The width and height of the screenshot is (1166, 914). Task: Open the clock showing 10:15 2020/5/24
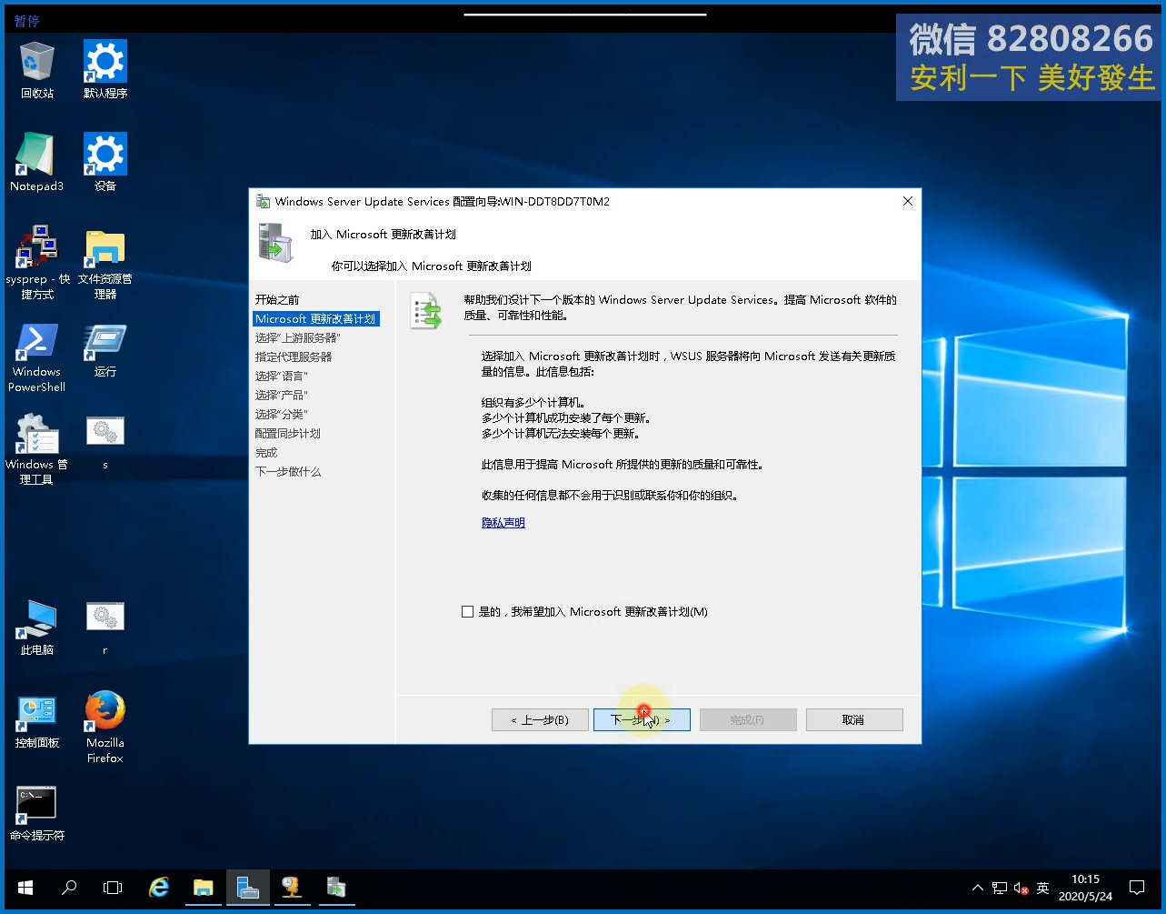(1085, 888)
